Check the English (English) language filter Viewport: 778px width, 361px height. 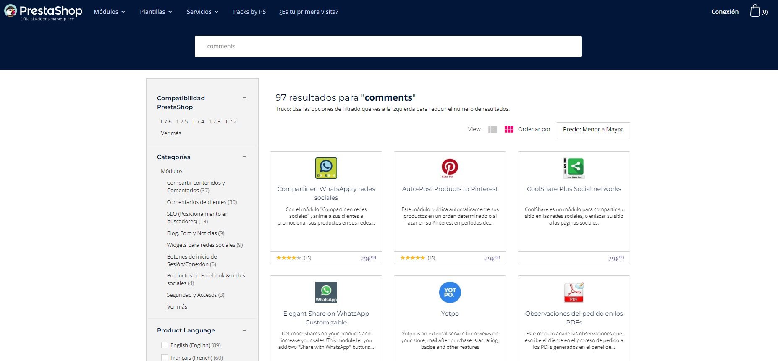(x=165, y=345)
